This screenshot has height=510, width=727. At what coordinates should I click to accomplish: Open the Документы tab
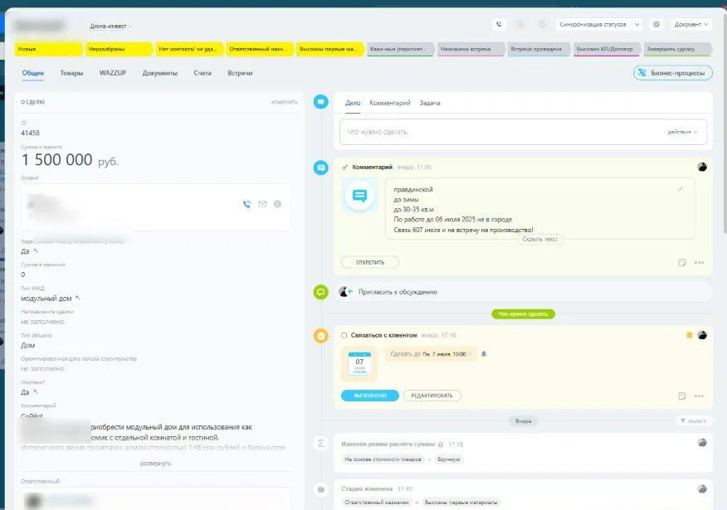coord(160,73)
